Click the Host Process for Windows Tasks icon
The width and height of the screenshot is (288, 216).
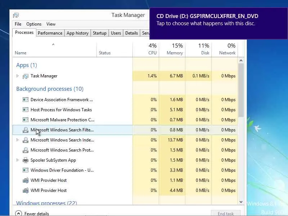tap(26, 110)
